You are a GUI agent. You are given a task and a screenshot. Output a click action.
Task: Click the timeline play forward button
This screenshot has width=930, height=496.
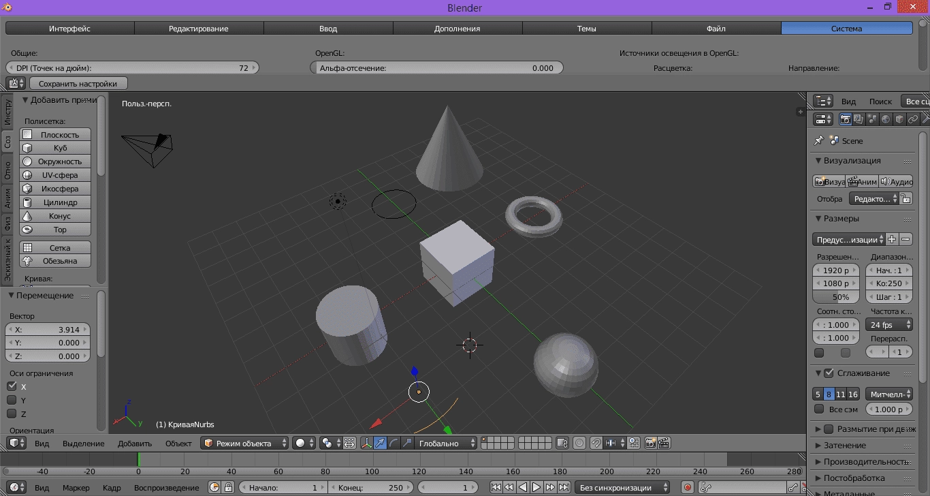point(536,488)
